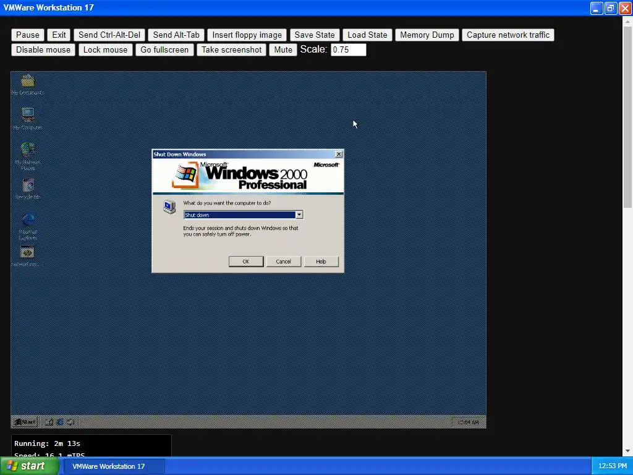
Task: Cancel the Shut Down Windows dialog
Action: click(283, 262)
